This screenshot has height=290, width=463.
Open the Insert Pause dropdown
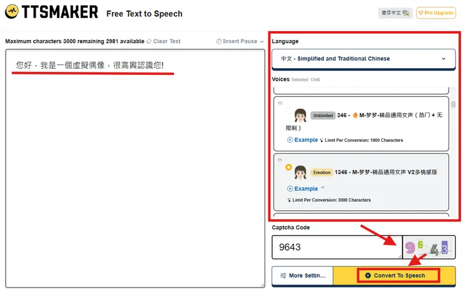coord(240,41)
